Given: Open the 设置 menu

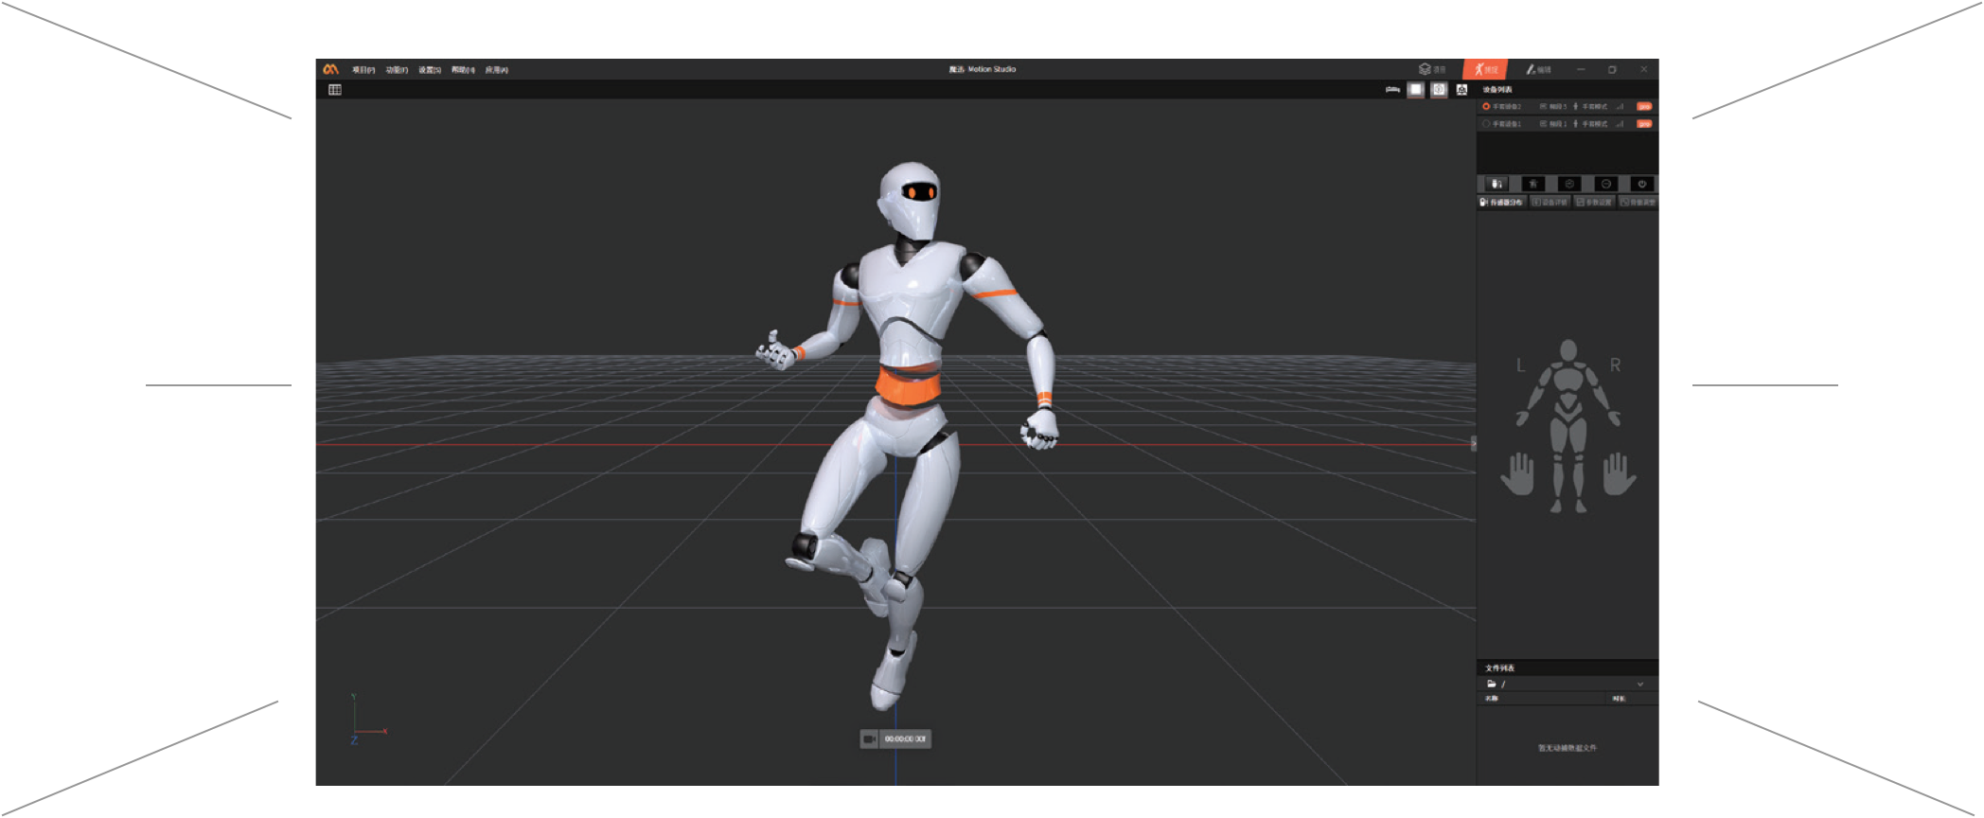Looking at the screenshot, I should point(430,70).
